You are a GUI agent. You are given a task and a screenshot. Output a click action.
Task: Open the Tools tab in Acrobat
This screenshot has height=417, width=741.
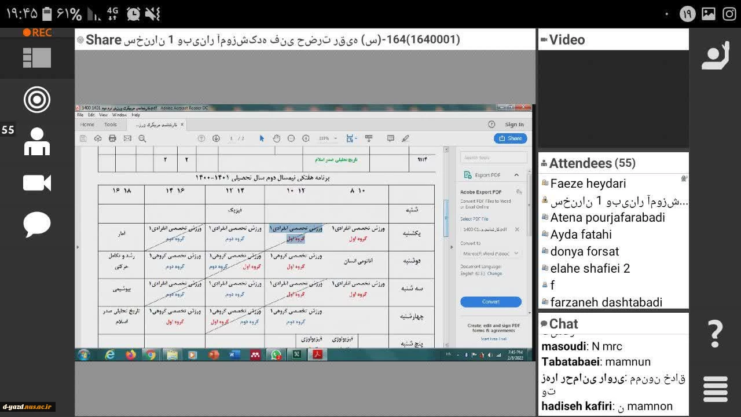point(110,125)
